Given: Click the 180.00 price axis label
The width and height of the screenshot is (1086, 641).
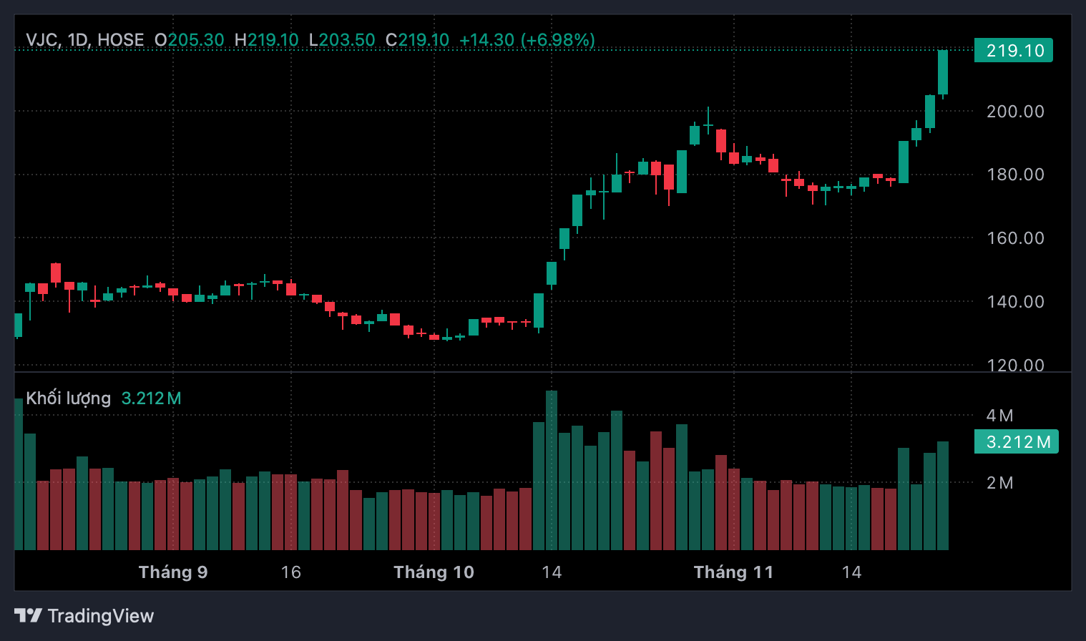Looking at the screenshot, I should (x=1015, y=175).
